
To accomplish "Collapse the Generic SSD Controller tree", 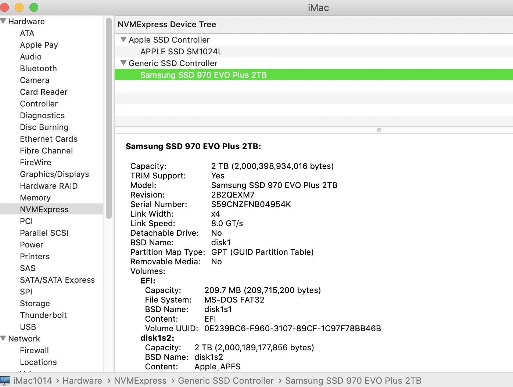I will pos(124,63).
